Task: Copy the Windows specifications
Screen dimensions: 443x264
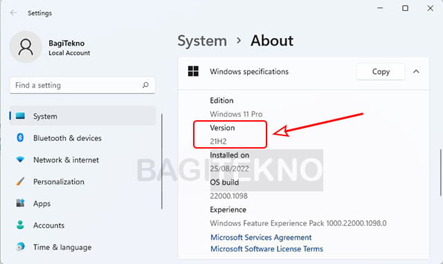Action: click(x=381, y=72)
